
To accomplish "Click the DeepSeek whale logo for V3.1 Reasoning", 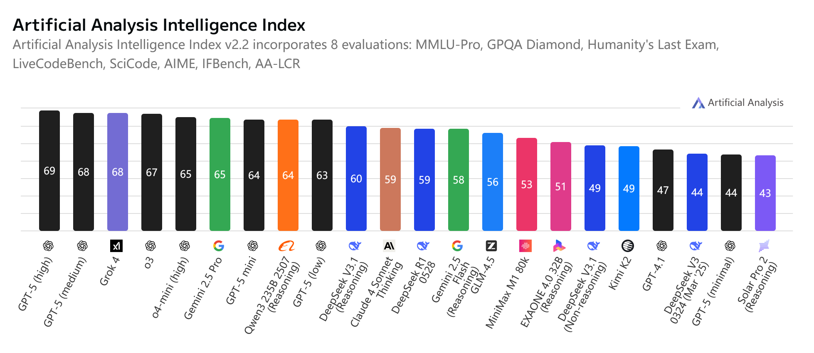I will [x=355, y=246].
